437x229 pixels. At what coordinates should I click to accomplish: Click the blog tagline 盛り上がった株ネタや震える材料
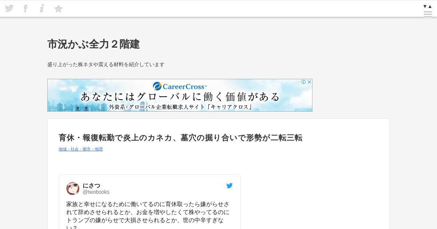106,64
